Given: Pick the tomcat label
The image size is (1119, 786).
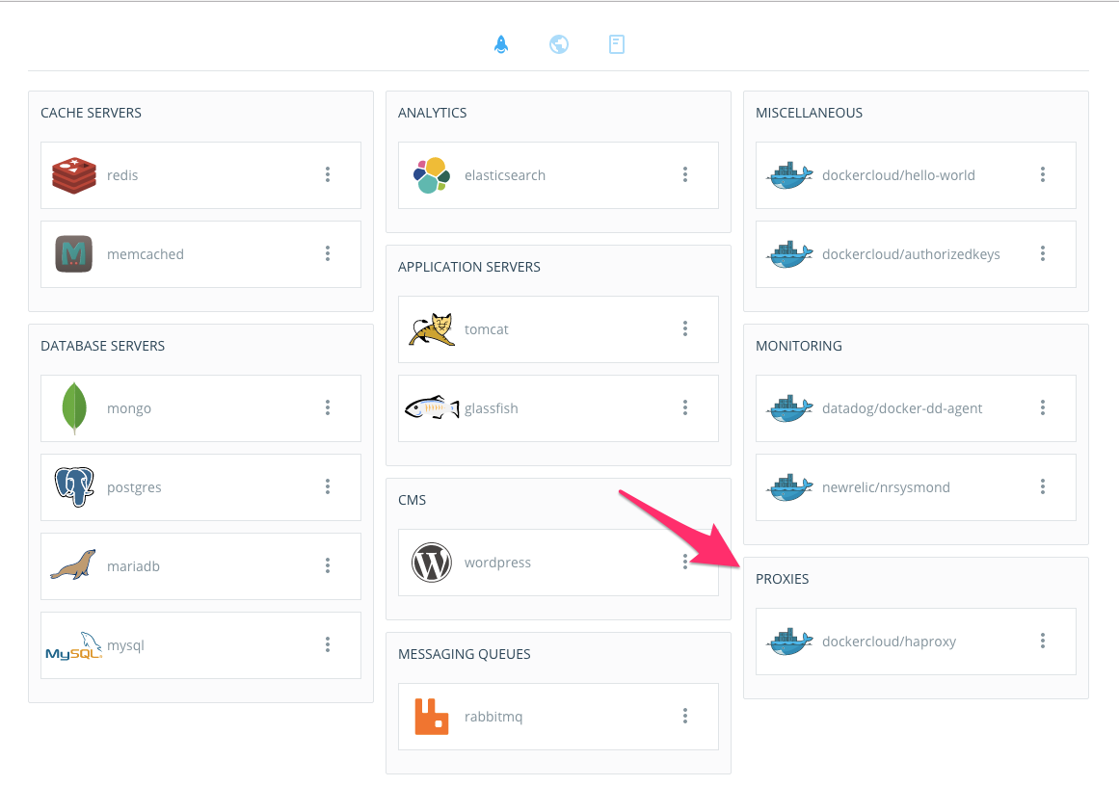Looking at the screenshot, I should 487,329.
